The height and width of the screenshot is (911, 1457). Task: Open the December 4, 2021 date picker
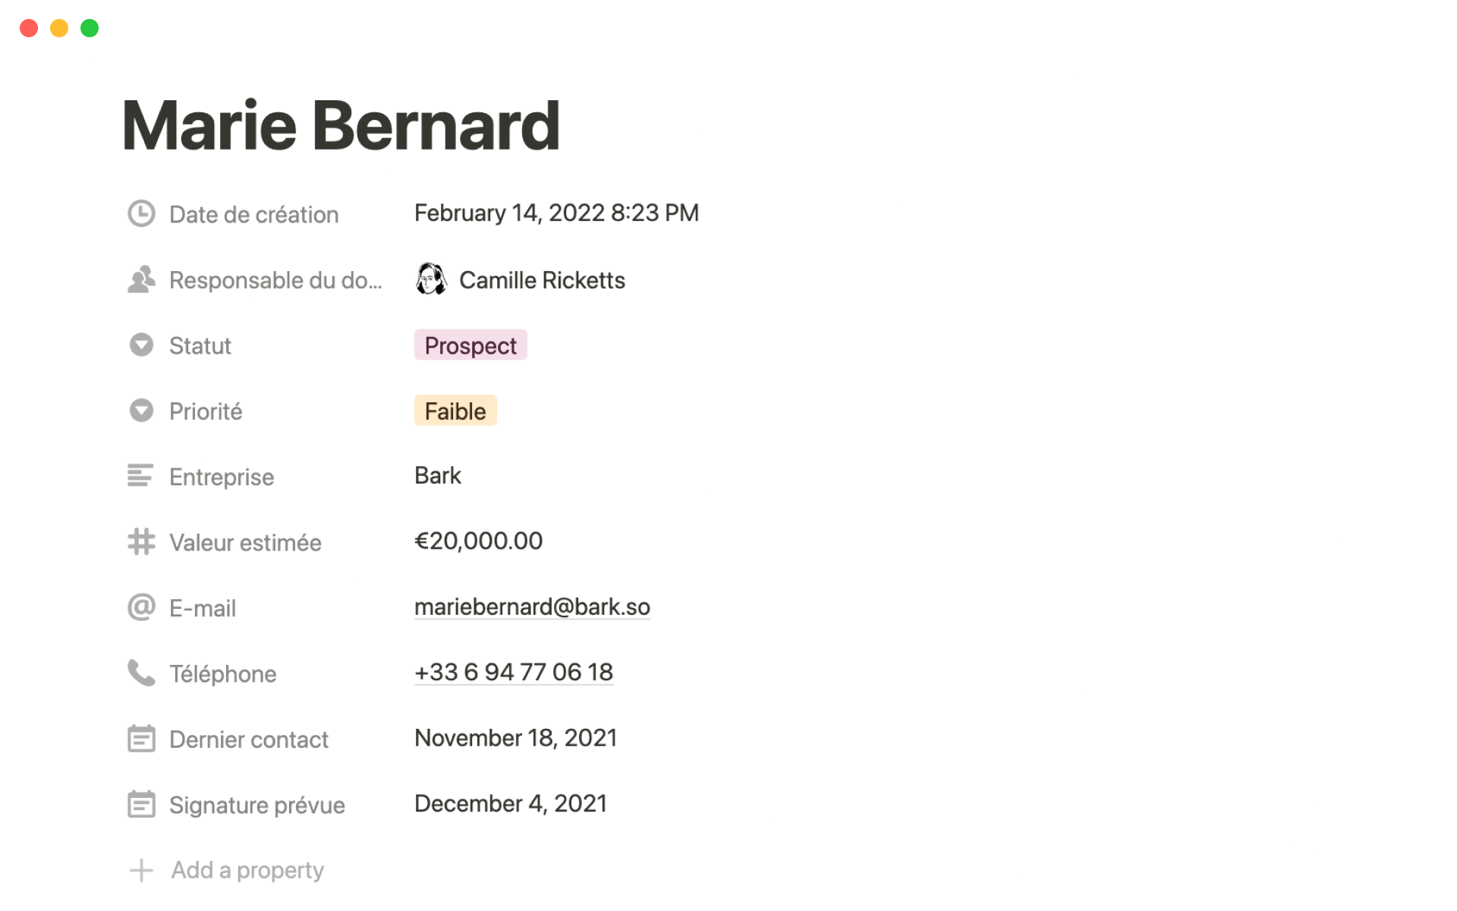(511, 804)
